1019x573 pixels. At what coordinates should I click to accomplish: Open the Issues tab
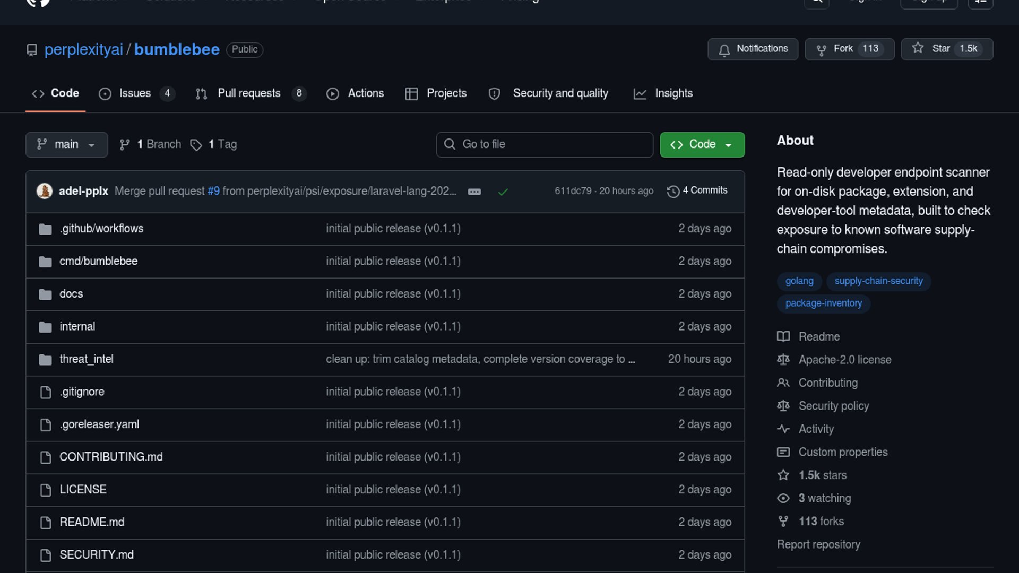(136, 93)
